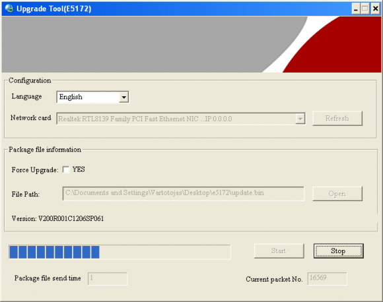The image size is (383, 302).
Task: Click the Realtek RTL8139 network card combo box
Action: [x=181, y=119]
